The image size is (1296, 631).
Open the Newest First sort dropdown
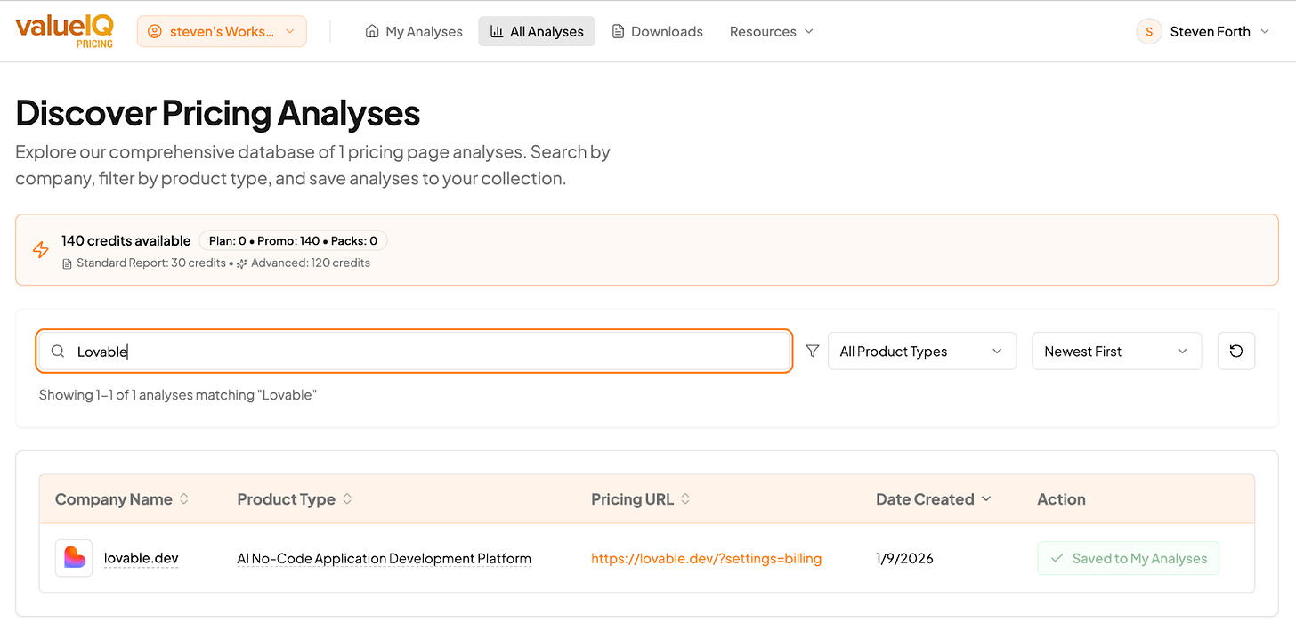tap(1117, 351)
